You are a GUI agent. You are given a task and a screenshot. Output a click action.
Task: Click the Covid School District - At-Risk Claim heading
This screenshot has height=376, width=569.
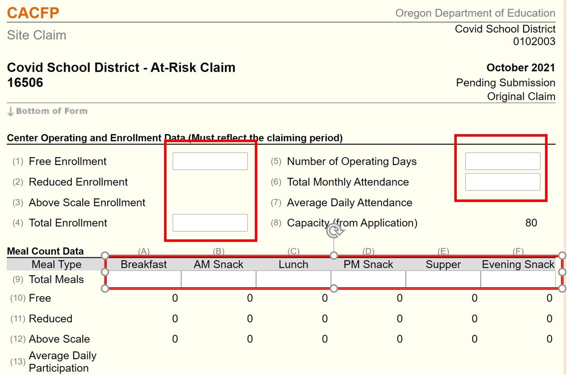click(121, 67)
